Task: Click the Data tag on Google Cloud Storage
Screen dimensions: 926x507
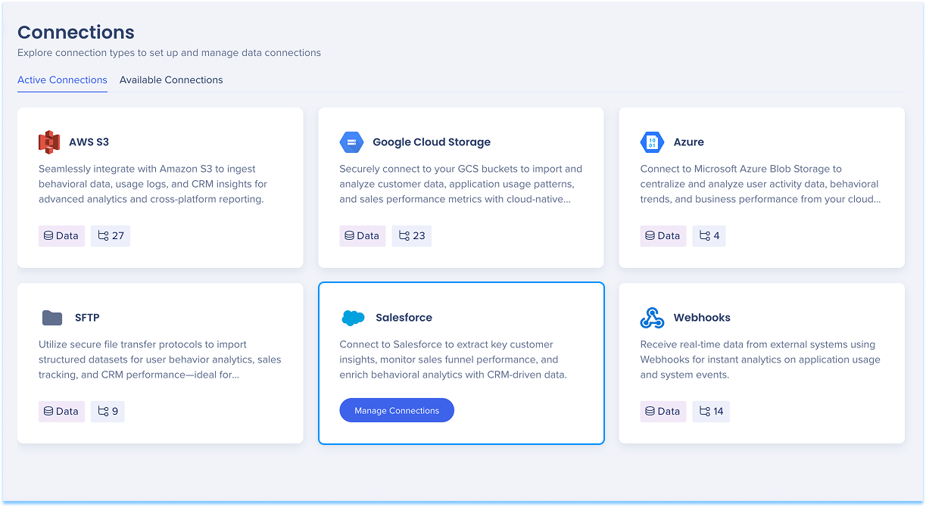Action: click(x=363, y=236)
